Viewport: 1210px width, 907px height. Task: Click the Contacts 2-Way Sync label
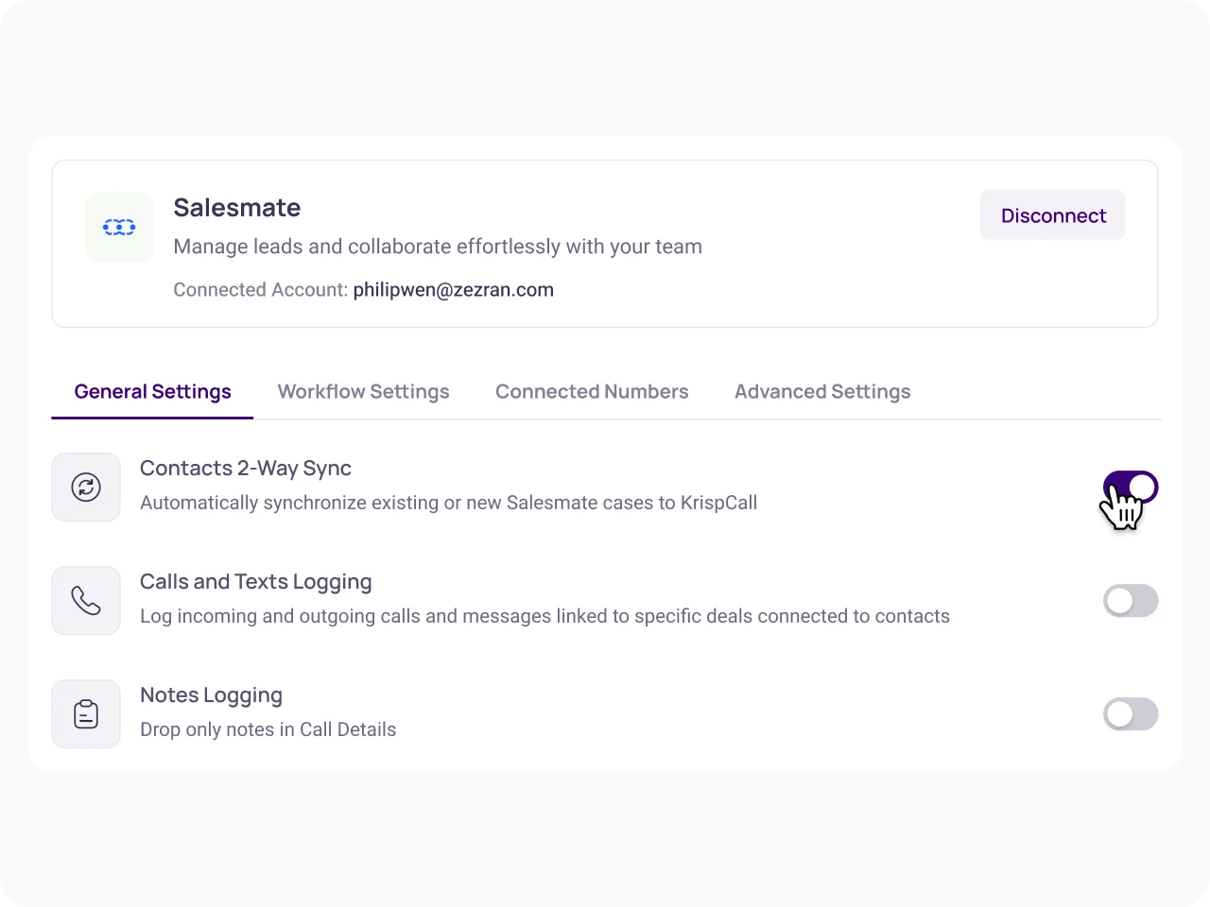pos(246,469)
